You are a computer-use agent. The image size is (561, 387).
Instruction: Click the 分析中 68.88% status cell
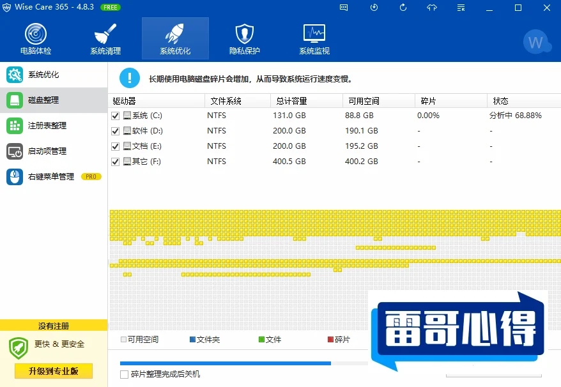pyautogui.click(x=516, y=116)
